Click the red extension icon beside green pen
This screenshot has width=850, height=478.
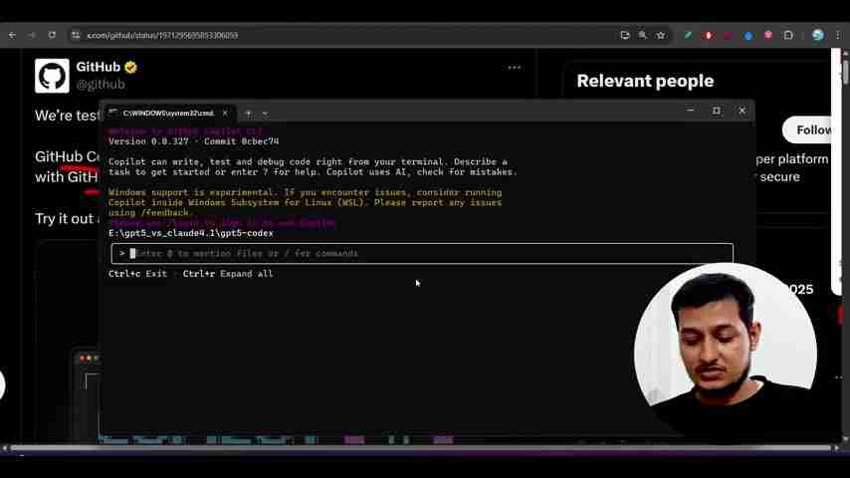[708, 35]
